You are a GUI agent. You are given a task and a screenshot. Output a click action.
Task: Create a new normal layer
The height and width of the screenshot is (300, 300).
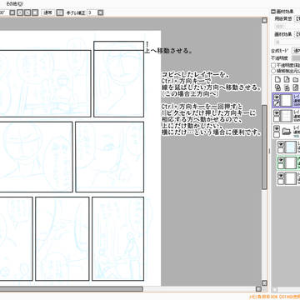(x=277, y=80)
